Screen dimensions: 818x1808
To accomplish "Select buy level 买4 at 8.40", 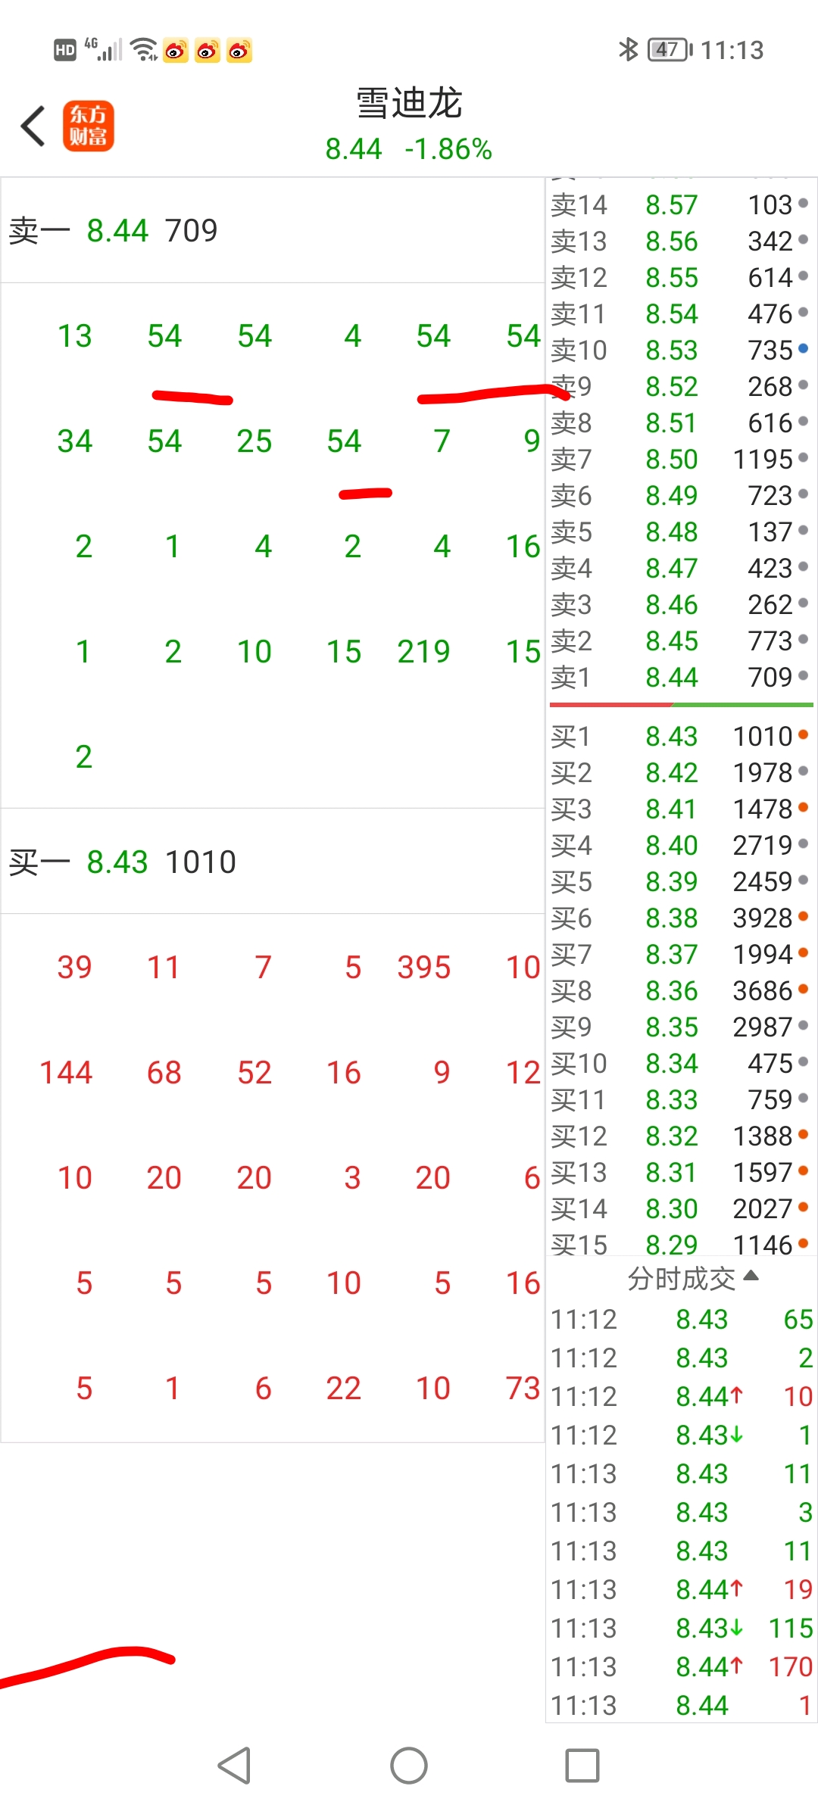I will (x=680, y=845).
